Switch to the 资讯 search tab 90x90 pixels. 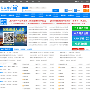43,8
